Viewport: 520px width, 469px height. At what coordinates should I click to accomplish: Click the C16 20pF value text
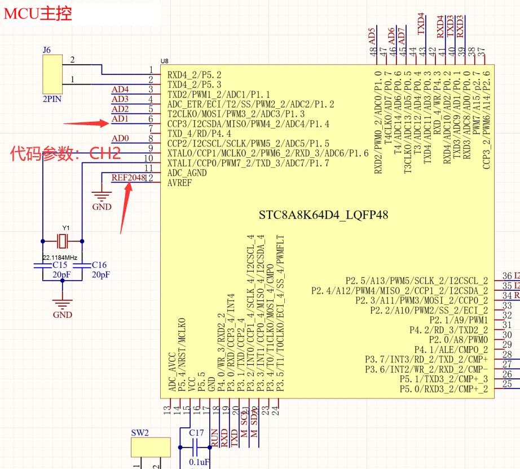click(101, 275)
